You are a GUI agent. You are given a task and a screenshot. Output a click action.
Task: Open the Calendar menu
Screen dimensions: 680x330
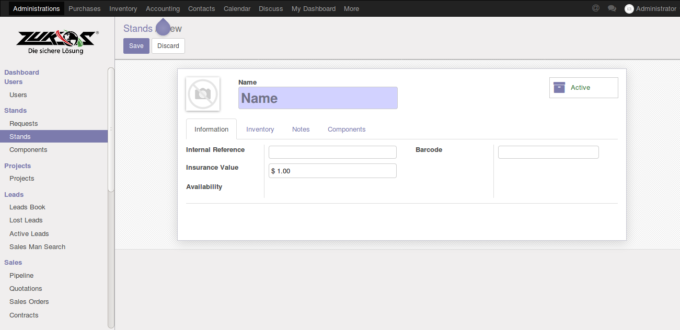(x=237, y=8)
